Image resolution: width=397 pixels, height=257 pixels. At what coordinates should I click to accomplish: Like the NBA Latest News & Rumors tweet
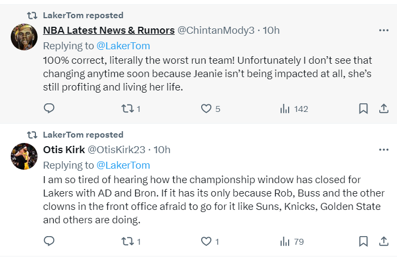point(207,109)
